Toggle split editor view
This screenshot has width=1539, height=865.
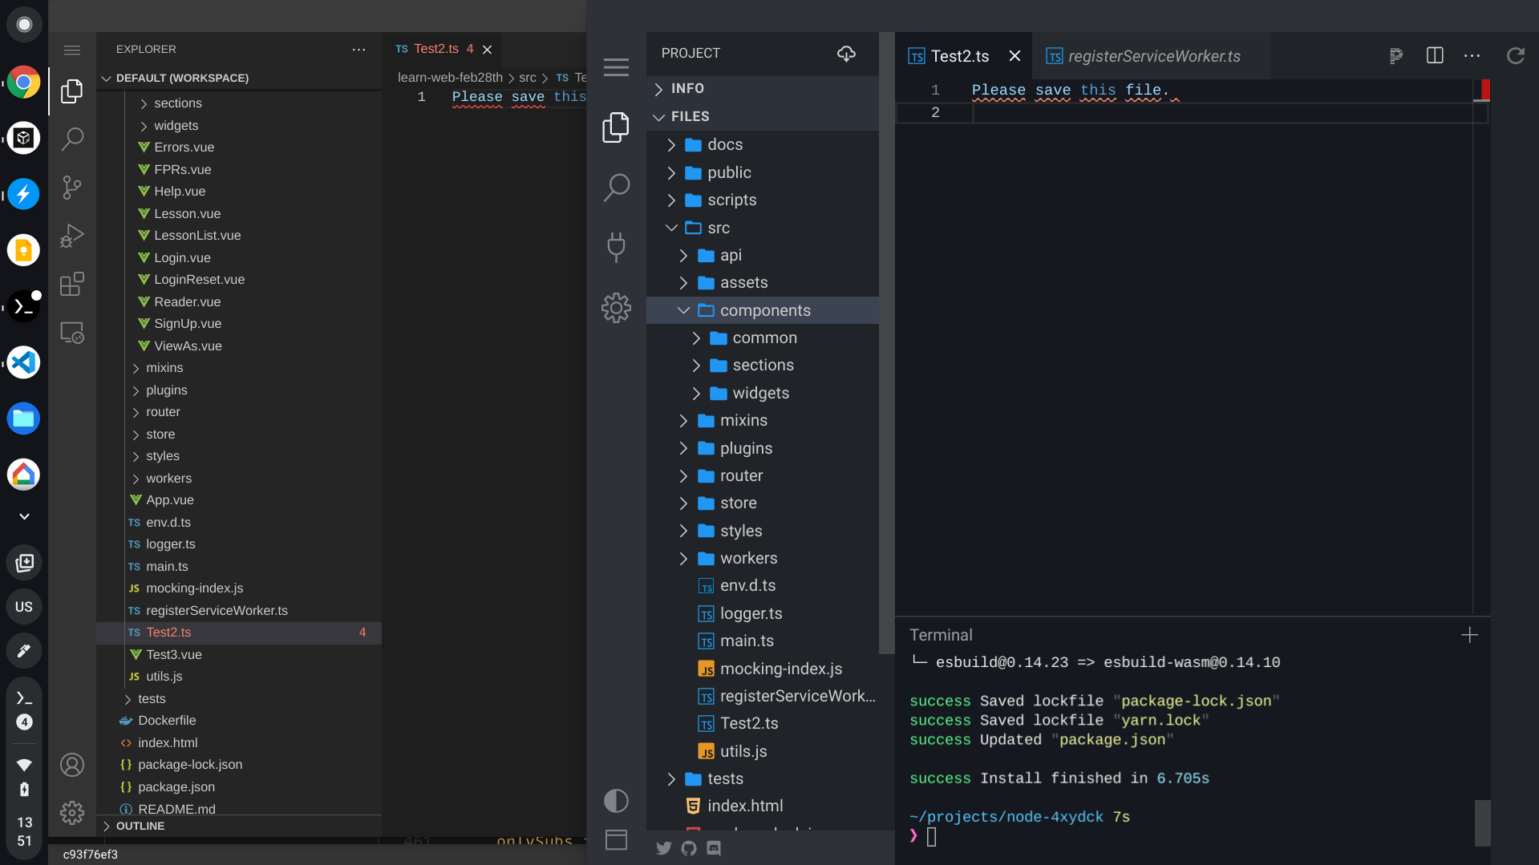tap(1433, 56)
